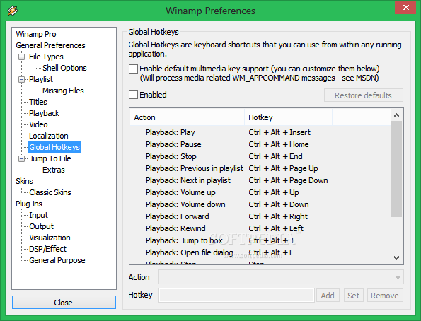Open Jump To File preferences
421x321 pixels.
(x=50, y=158)
